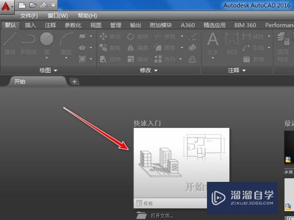Image resolution: width=294 pixels, height=220 pixels.
Task: Select the Ellipse tool in the Draw panel
Action: [82, 48]
